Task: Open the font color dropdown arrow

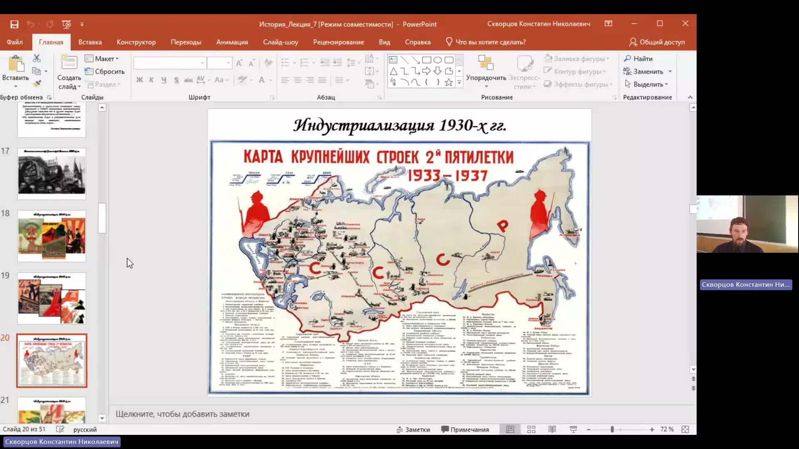Action: click(271, 80)
